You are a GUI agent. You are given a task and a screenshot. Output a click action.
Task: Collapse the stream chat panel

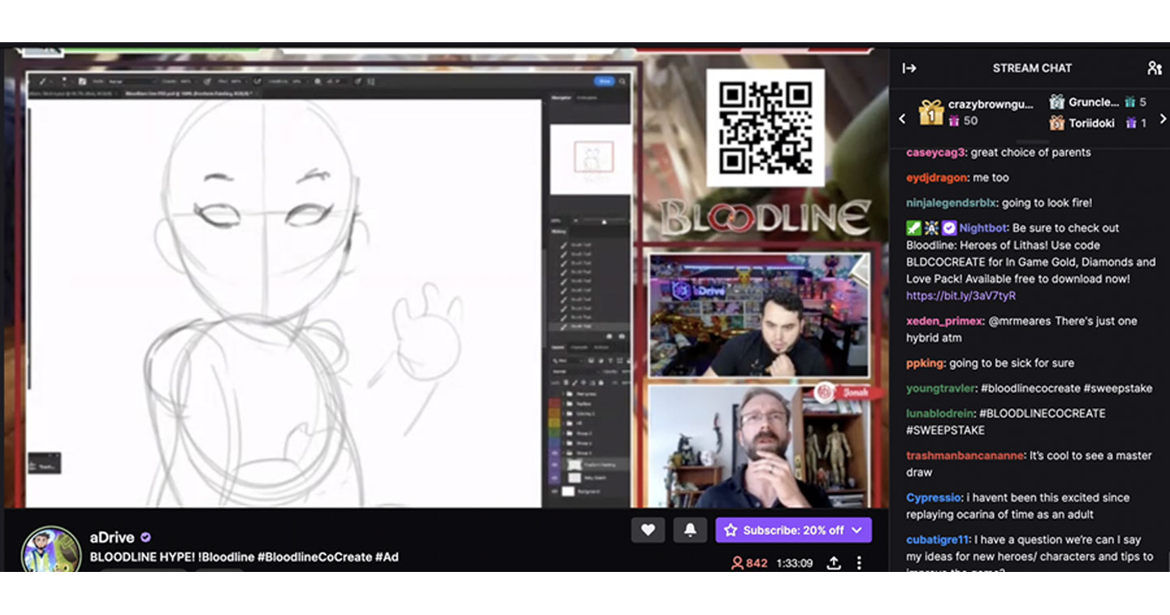coord(909,68)
